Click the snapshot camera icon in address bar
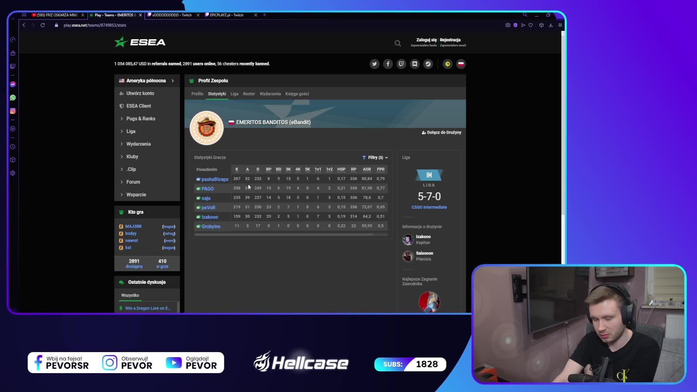This screenshot has height=392, width=697. point(508,25)
